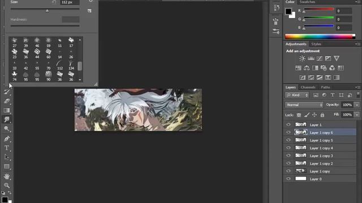This screenshot has width=362, height=203.
Task: Hide Layer 1 copy 3 visibility eye
Action: [288, 156]
